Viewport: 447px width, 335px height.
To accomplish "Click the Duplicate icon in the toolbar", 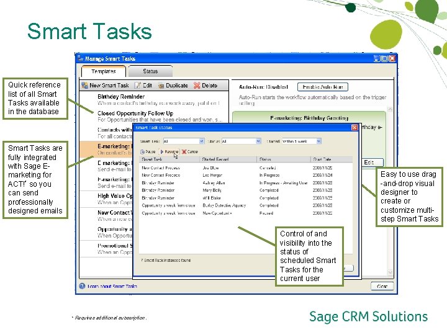I will pos(161,86).
